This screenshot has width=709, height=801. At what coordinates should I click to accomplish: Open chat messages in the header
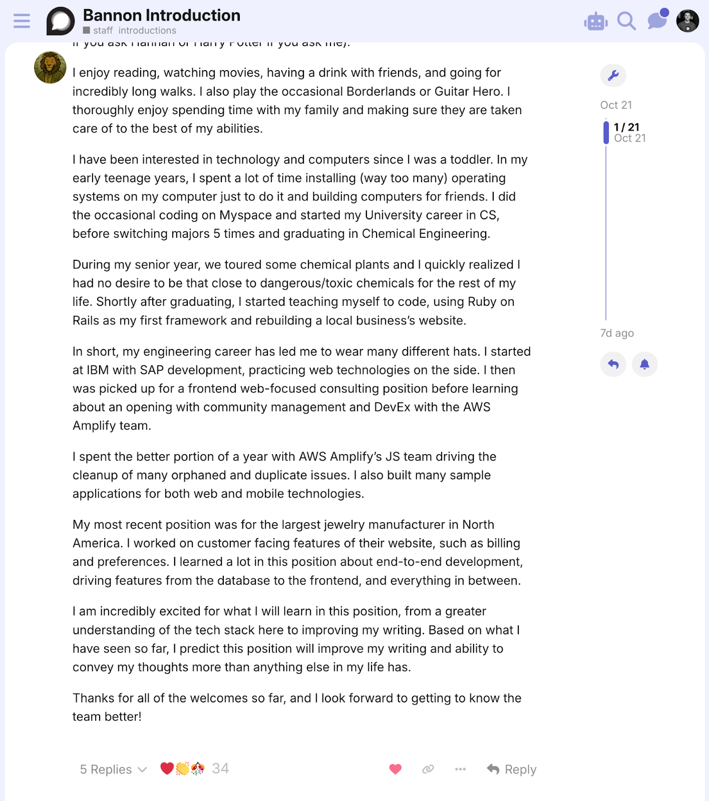[657, 21]
